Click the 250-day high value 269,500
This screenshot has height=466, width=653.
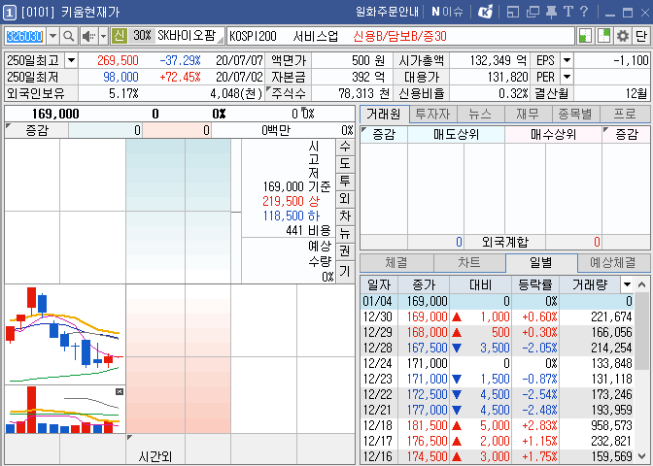[118, 60]
